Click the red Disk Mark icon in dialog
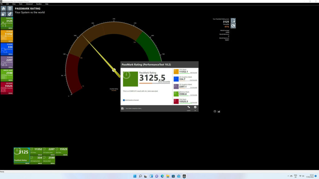Screen dimensions: 319x179 [x=176, y=101]
